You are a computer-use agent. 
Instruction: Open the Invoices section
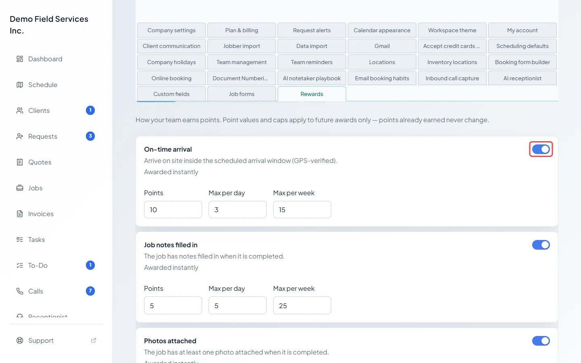[x=56, y=214]
